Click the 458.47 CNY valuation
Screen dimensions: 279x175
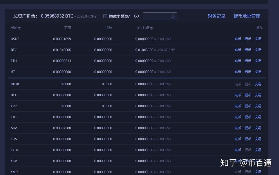[x=166, y=50]
